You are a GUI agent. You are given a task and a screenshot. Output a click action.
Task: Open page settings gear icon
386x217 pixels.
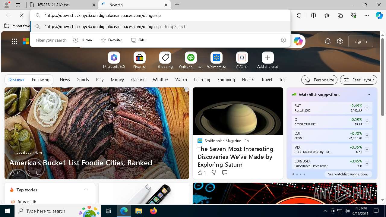click(340, 41)
